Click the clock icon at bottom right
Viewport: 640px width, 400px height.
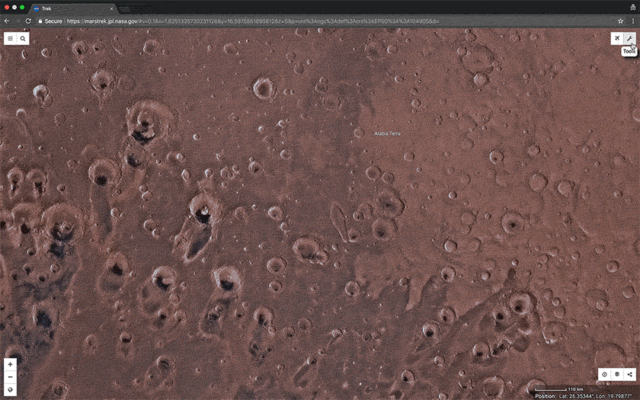pos(604,374)
